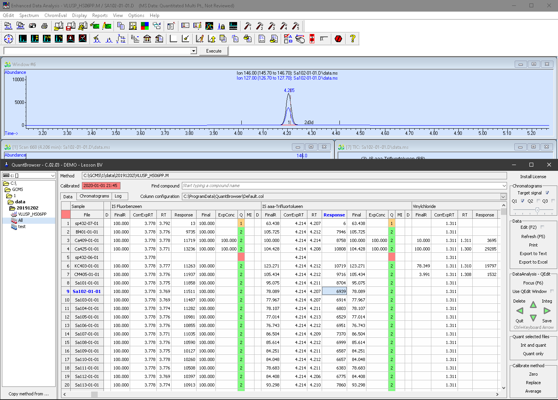Click the bank building library icon
This screenshot has height=400, width=558.
tap(147, 39)
